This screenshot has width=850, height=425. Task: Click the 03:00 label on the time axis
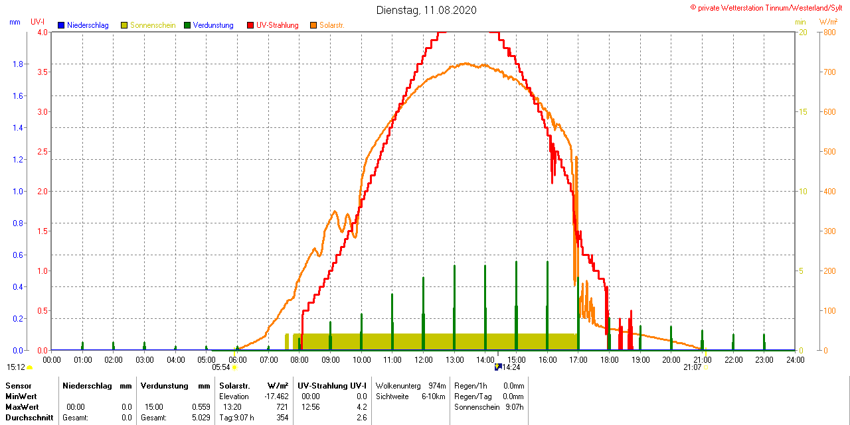[x=145, y=359]
